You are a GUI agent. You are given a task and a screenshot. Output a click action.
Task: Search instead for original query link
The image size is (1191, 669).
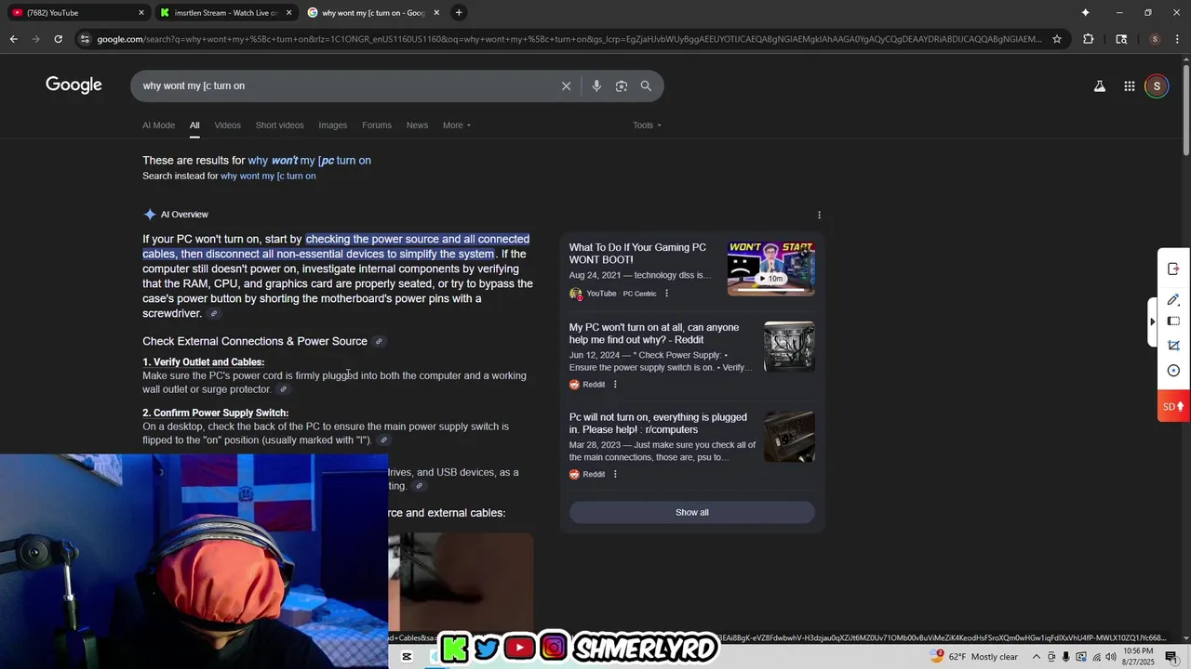268,177
